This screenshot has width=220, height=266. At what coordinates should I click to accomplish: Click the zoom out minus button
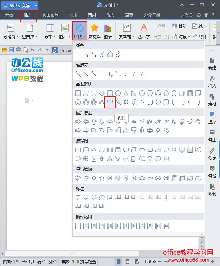pos(159,262)
